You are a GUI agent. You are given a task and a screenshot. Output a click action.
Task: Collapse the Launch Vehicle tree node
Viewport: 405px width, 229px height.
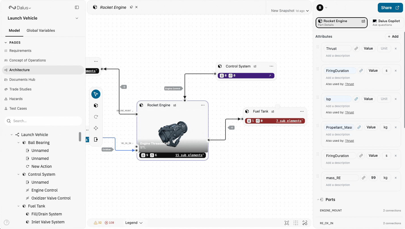(12, 135)
